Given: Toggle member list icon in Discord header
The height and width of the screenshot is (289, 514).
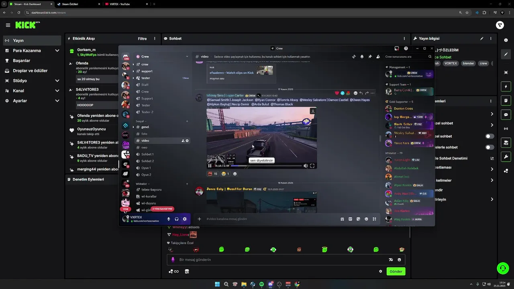Looking at the screenshot, I should tap(378, 57).
